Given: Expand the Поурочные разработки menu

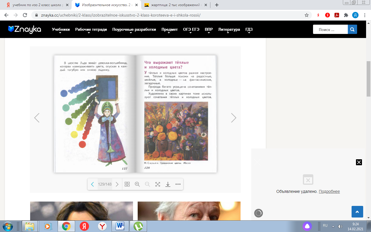Looking at the screenshot, I should pos(134,30).
